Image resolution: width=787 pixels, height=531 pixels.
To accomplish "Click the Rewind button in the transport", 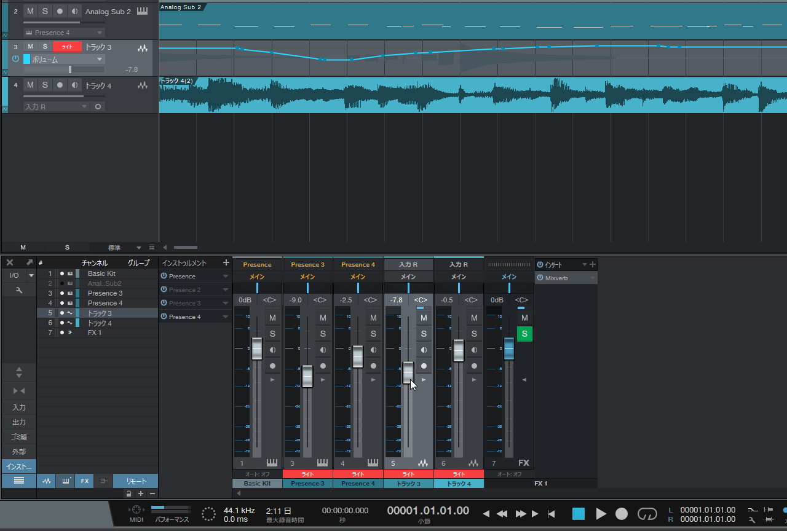I will point(502,514).
